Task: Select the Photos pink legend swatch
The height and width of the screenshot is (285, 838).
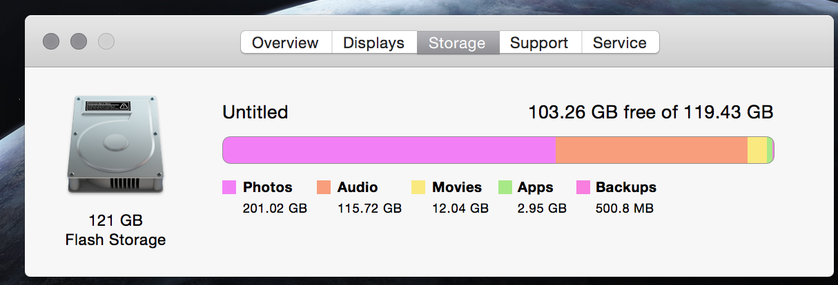Action: 229,187
